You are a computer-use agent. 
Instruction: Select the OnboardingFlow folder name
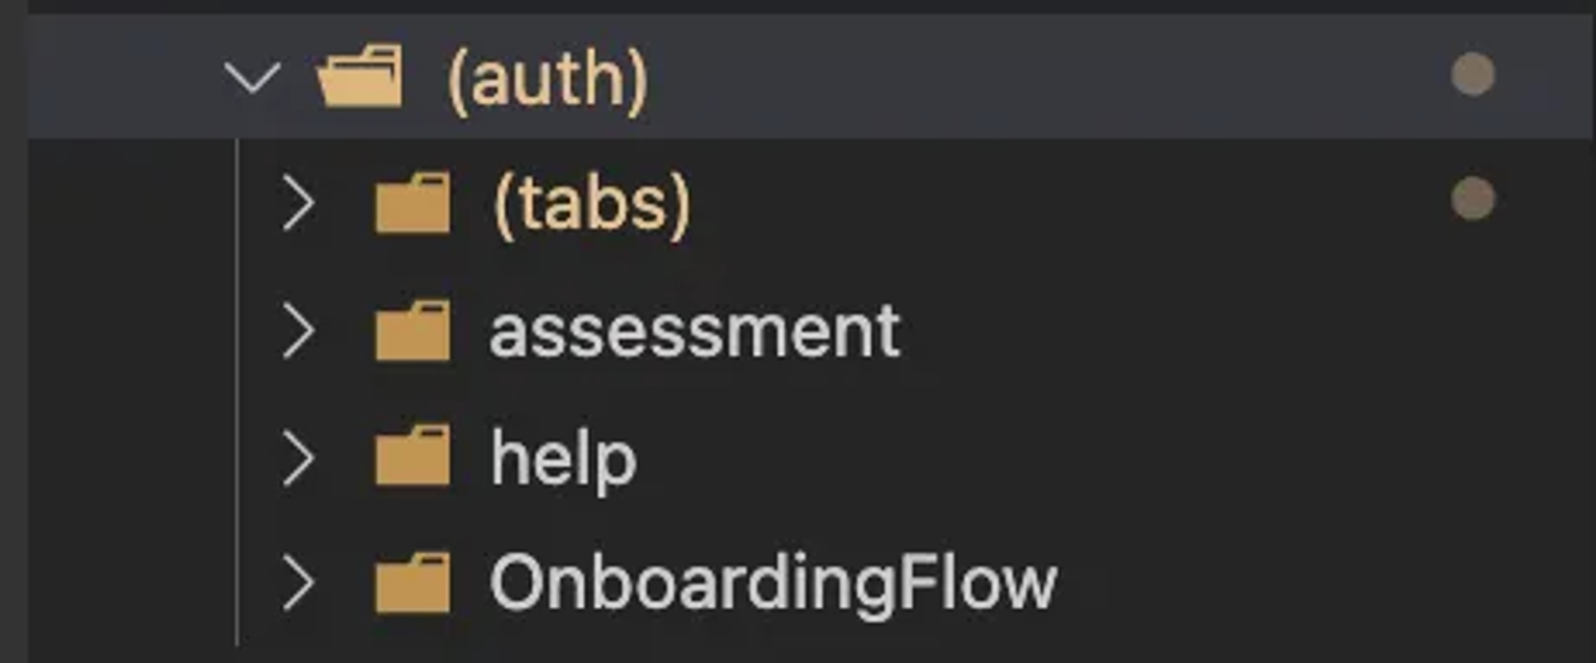(773, 584)
